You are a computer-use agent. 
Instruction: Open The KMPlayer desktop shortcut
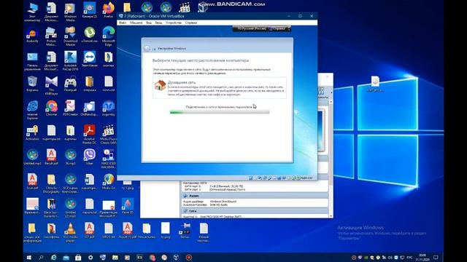pyautogui.click(x=51, y=86)
